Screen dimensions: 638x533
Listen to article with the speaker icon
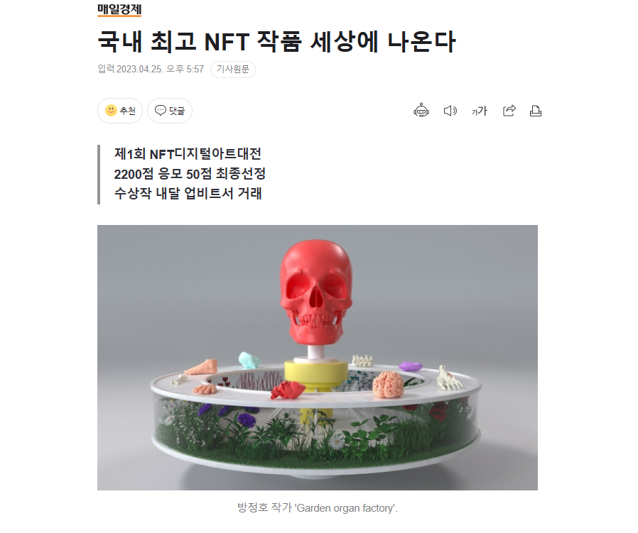click(450, 111)
